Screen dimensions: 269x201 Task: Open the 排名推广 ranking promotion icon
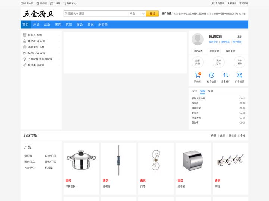pyautogui.click(x=226, y=75)
